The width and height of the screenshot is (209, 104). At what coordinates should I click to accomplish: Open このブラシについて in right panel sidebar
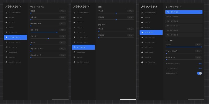151,62
